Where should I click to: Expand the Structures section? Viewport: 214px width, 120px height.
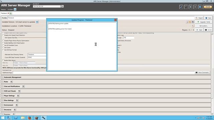(3, 110)
